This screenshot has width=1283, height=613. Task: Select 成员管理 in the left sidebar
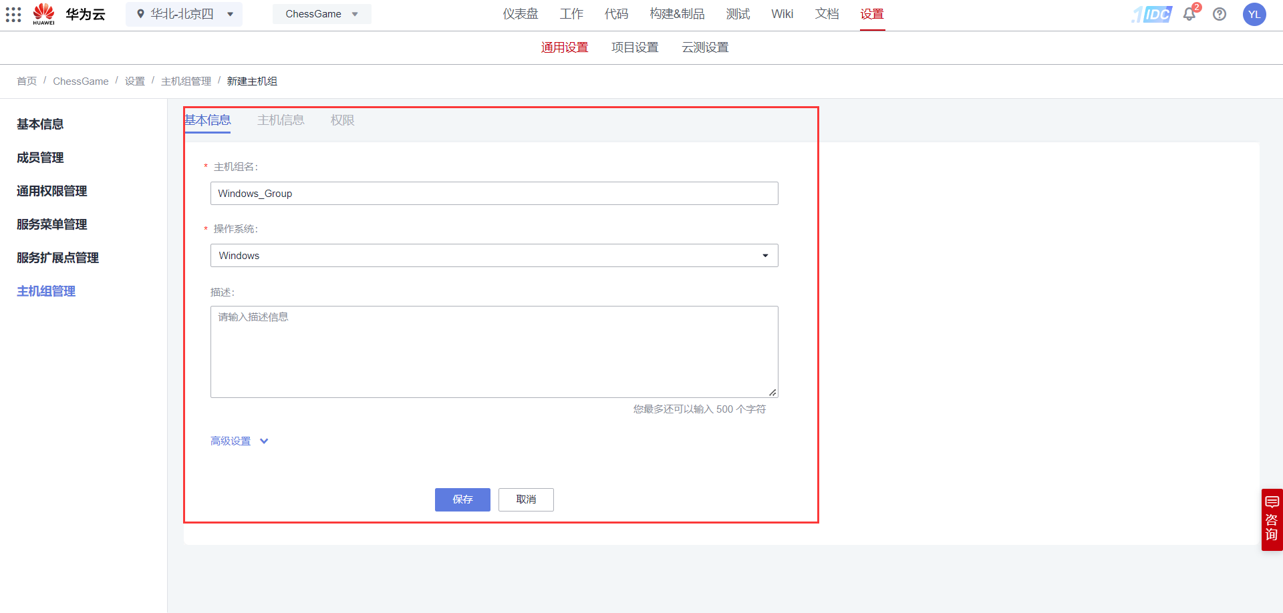(40, 158)
